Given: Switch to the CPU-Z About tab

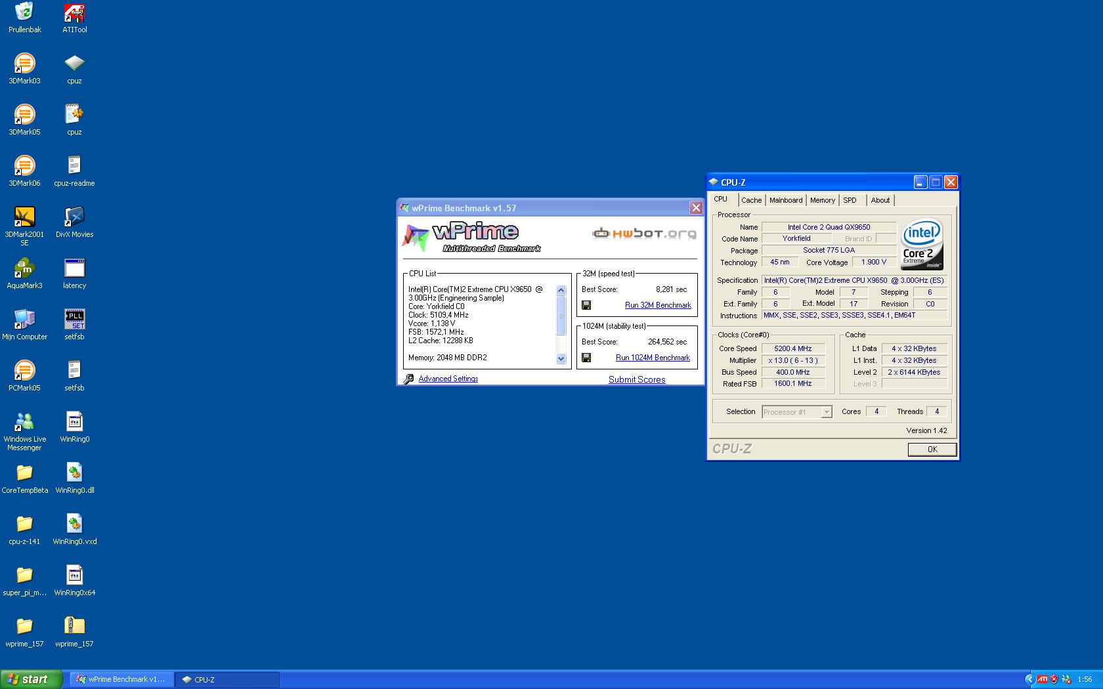Looking at the screenshot, I should [880, 200].
